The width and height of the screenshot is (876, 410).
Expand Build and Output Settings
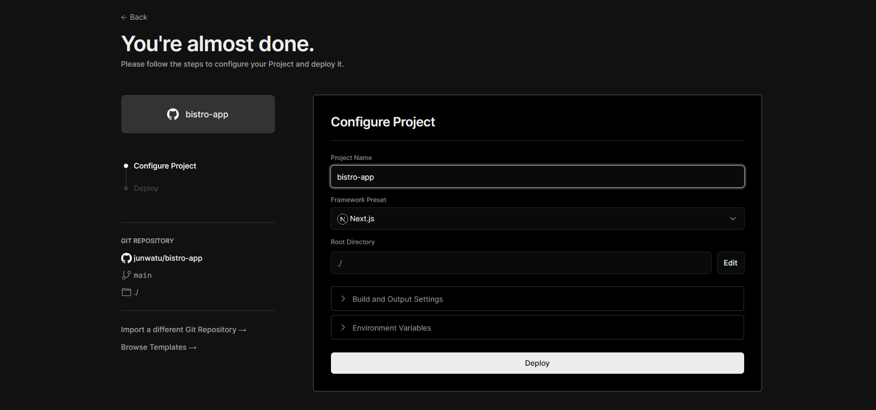tap(537, 299)
